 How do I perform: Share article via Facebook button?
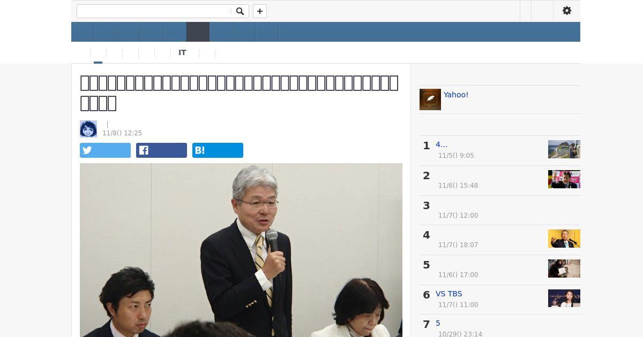click(x=161, y=150)
